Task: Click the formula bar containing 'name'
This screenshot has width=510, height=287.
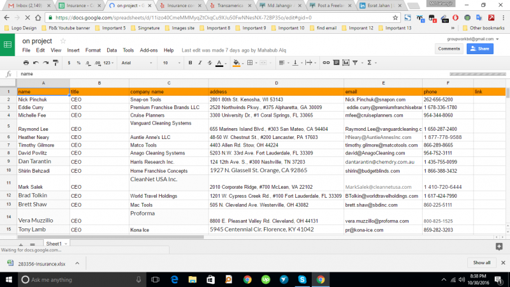Action: [233, 74]
